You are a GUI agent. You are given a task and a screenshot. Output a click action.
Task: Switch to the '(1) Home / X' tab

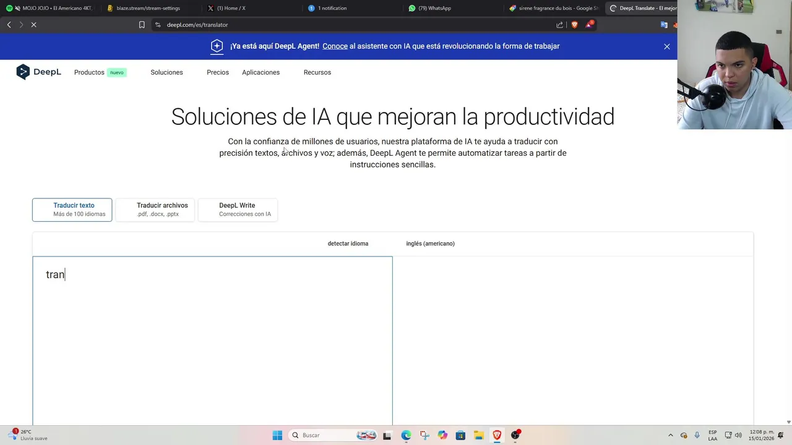[251, 8]
